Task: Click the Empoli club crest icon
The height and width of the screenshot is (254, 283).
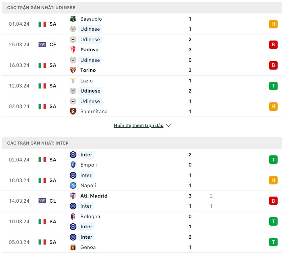Action: (73, 165)
